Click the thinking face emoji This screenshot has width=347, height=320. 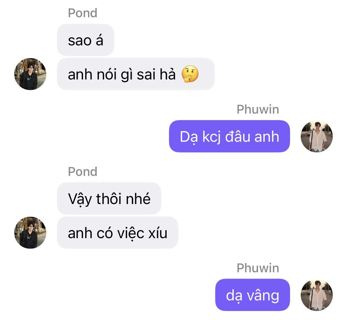click(x=190, y=74)
